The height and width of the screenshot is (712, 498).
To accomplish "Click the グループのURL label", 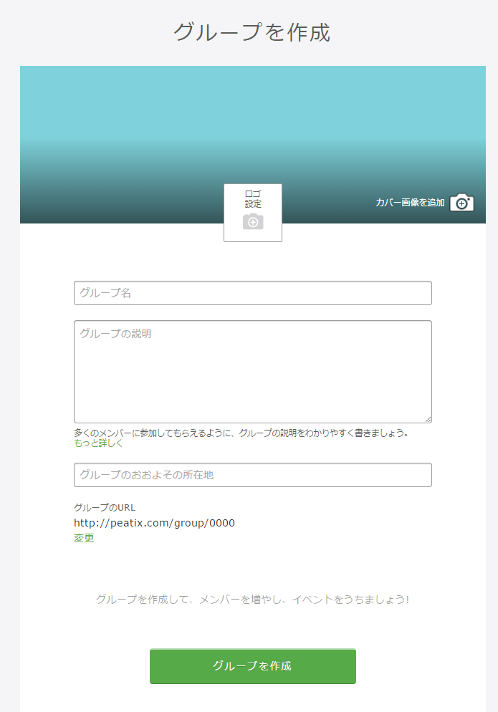I will tap(105, 508).
